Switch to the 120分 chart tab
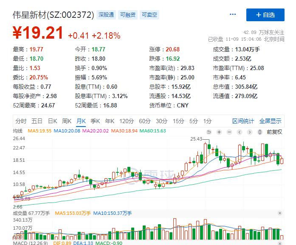Viewport: 296px width, 245px height. pyautogui.click(x=127, y=121)
